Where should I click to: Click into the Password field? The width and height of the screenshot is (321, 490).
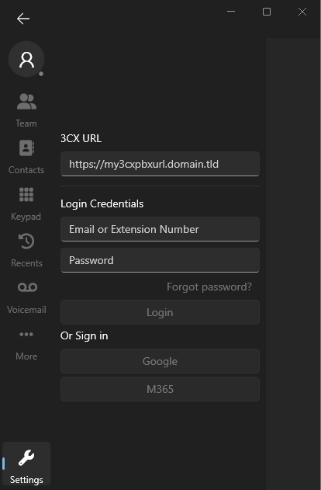[160, 260]
